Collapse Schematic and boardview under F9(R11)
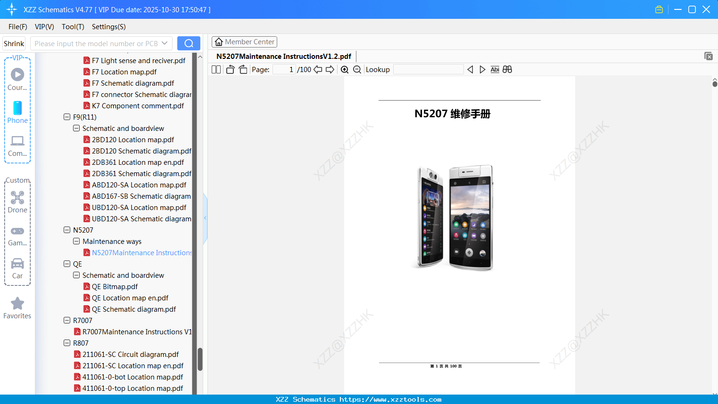This screenshot has width=718, height=404. pyautogui.click(x=76, y=128)
